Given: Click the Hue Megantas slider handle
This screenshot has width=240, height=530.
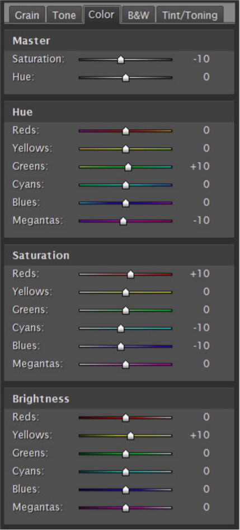Looking at the screenshot, I should coord(124,221).
